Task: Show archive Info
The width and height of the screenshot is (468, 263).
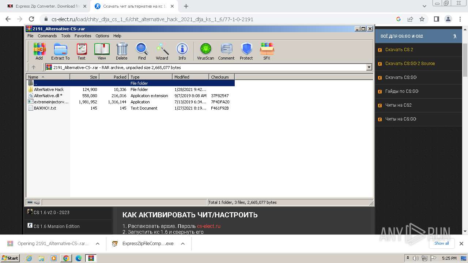Action: (x=182, y=52)
